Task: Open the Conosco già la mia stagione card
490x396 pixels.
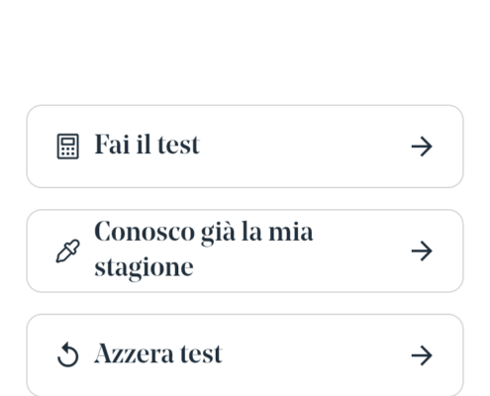Action: pos(245,250)
